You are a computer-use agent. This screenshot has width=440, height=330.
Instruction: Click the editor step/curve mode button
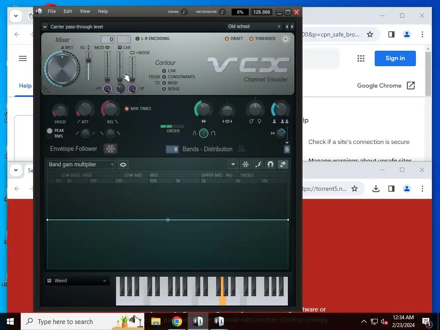pos(258,165)
